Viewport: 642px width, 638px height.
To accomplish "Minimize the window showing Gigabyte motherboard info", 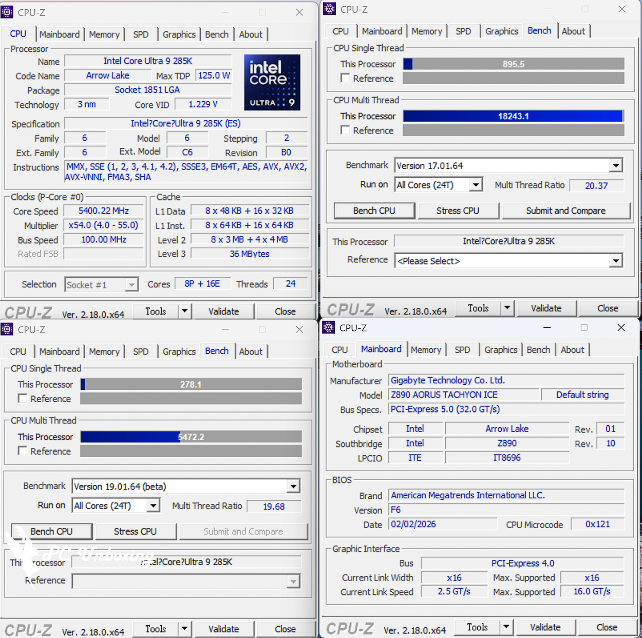I will [x=547, y=328].
